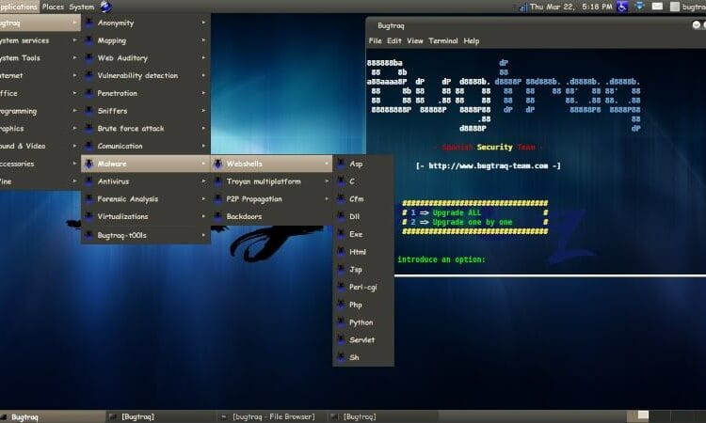Expand the Sniffers submenu arrow
The image size is (706, 423).
(x=203, y=111)
